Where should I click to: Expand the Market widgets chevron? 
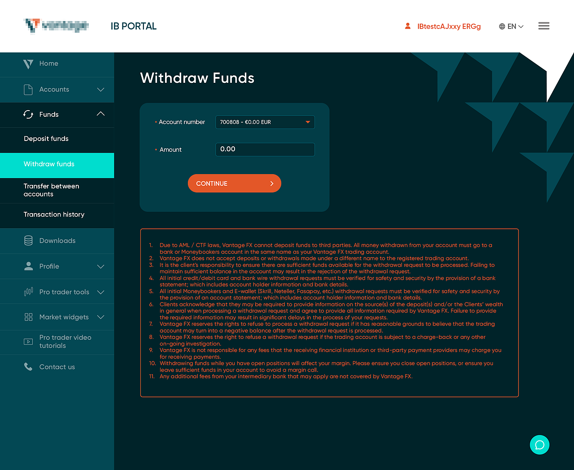(101, 317)
